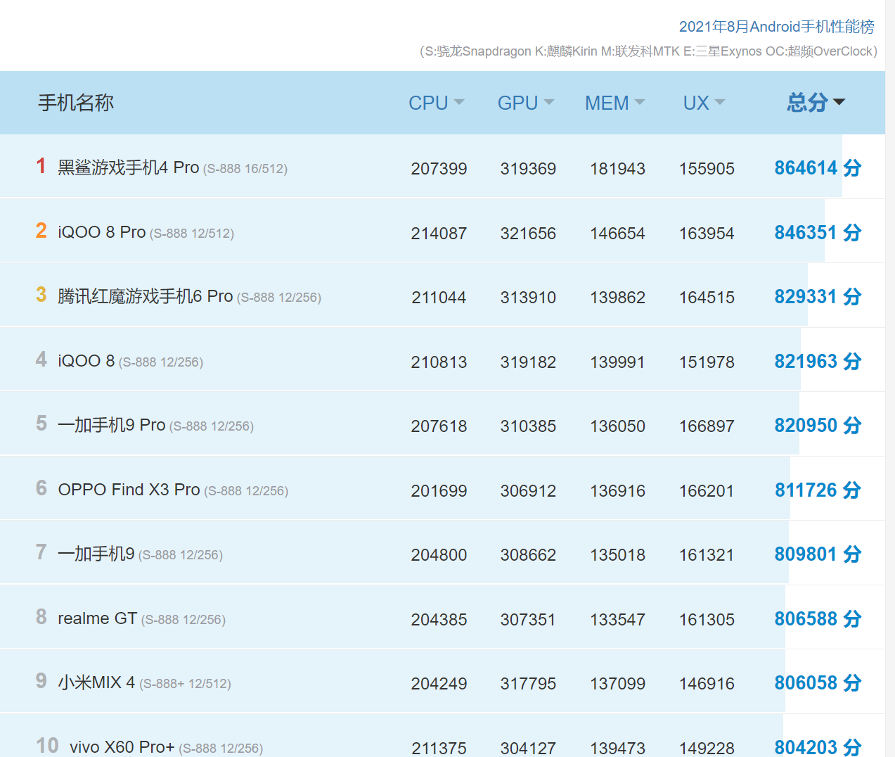This screenshot has width=895, height=757.
Task: View 腾讯红魔游戏手机6 Pro entry
Action: [144, 295]
